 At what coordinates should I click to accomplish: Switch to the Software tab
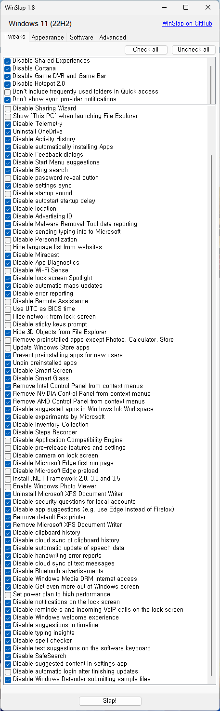(82, 37)
